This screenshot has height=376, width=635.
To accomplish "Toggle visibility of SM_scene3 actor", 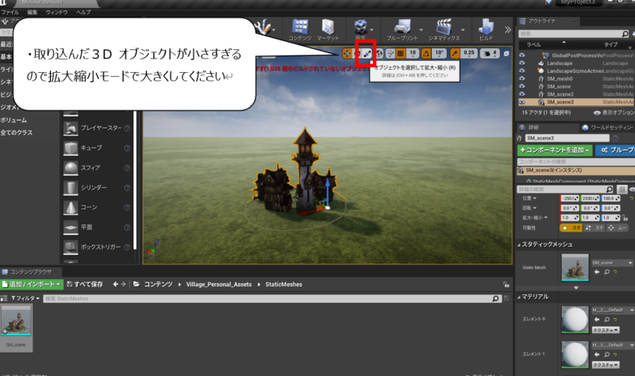I will coord(521,102).
